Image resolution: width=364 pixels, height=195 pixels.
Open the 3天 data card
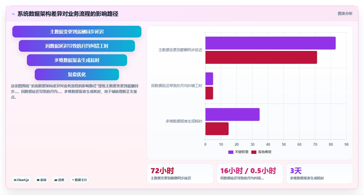tap(319, 173)
